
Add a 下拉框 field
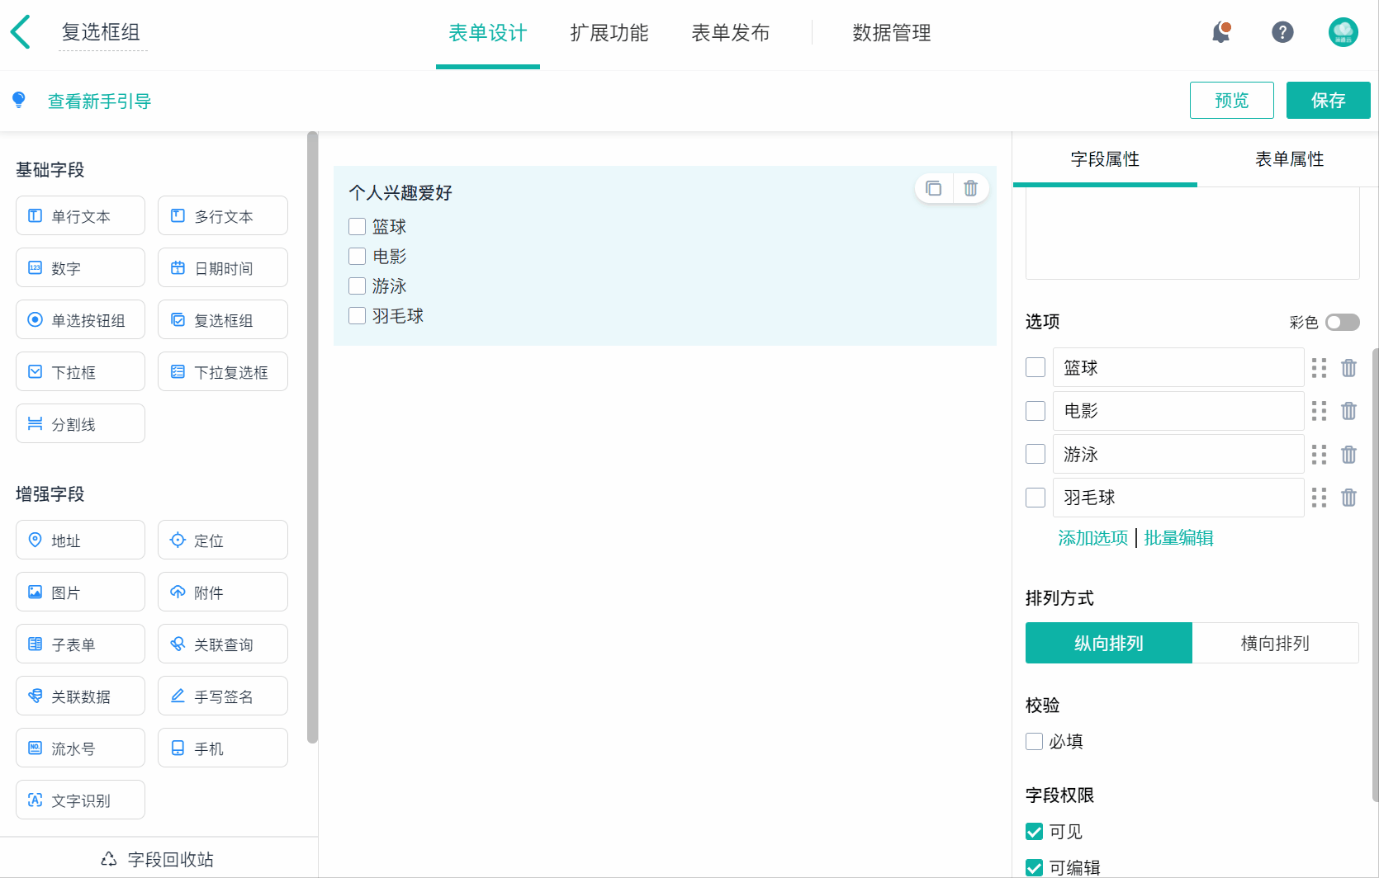pos(80,372)
